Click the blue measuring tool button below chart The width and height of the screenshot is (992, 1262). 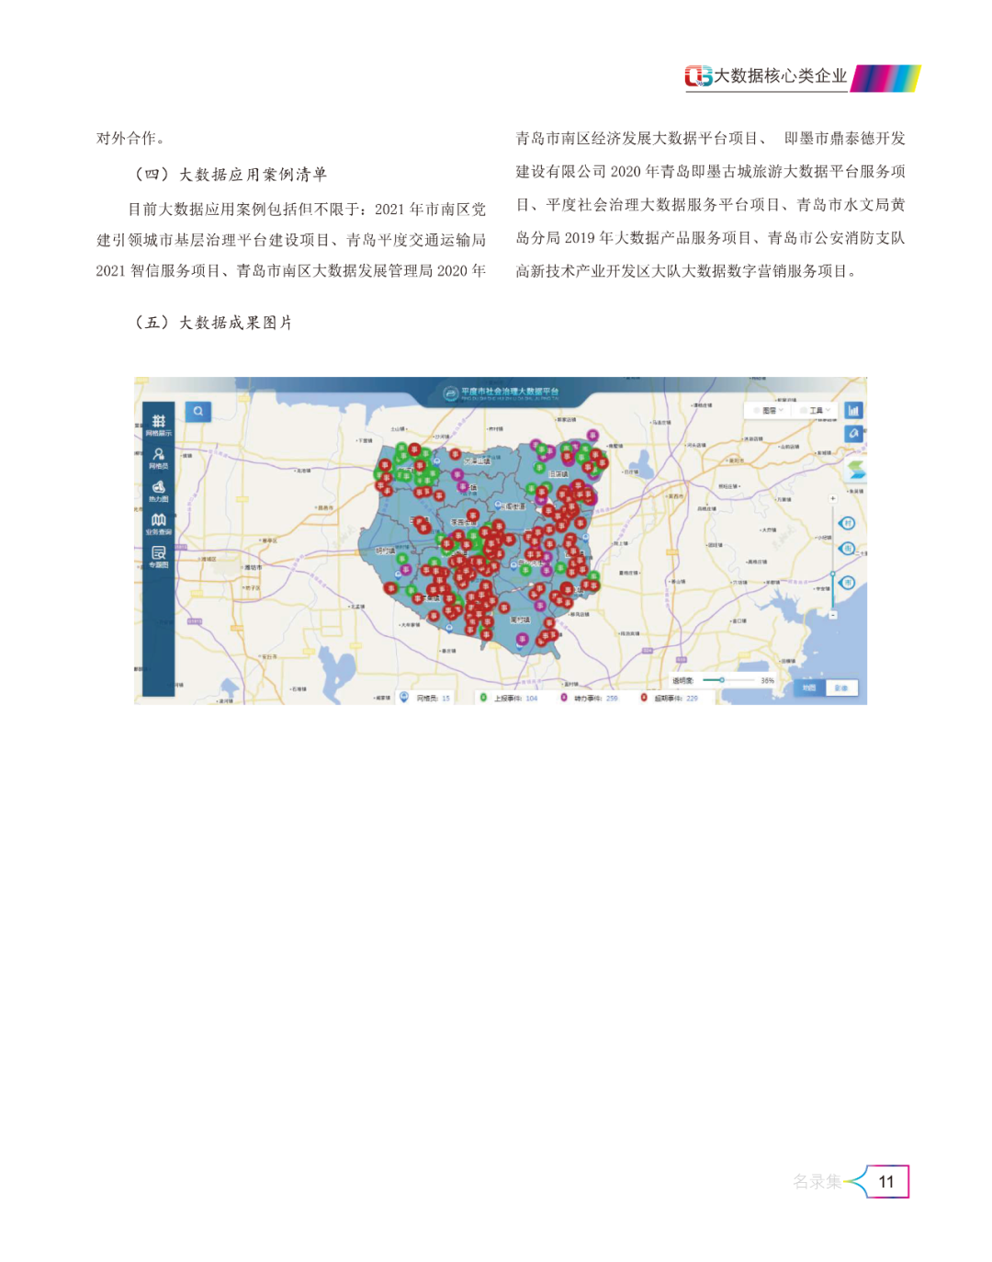[853, 433]
